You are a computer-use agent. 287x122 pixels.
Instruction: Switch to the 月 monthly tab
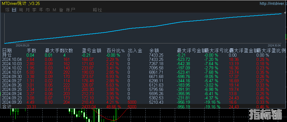click(28, 10)
